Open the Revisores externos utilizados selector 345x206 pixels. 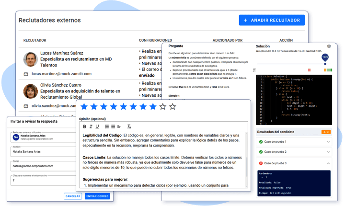point(44,137)
